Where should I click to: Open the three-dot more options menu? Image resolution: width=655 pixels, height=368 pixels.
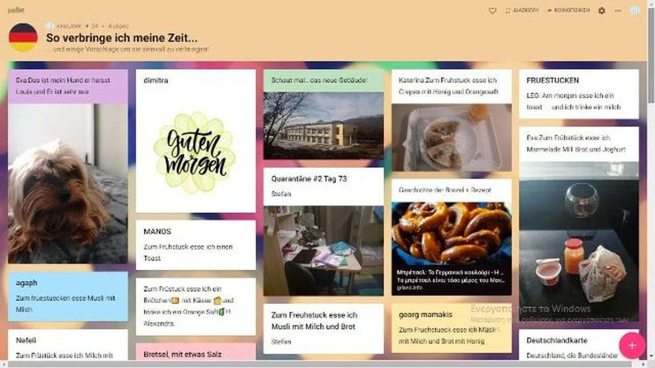click(x=618, y=10)
